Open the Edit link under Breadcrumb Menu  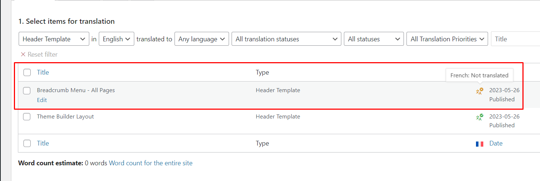(x=42, y=100)
